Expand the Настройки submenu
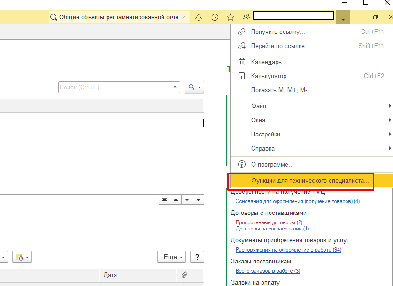 (312, 134)
